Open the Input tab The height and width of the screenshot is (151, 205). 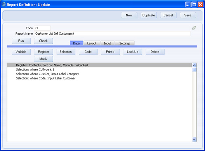pyautogui.click(x=108, y=43)
